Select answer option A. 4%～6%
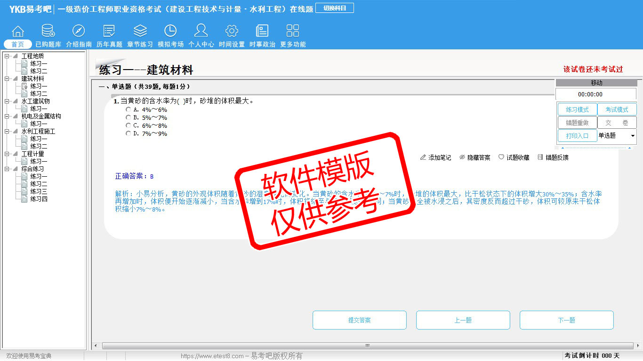The width and height of the screenshot is (643, 361). 128,110
